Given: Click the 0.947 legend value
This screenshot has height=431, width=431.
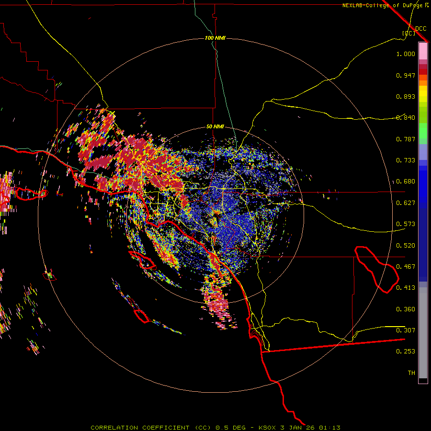Looking at the screenshot, I should (406, 75).
